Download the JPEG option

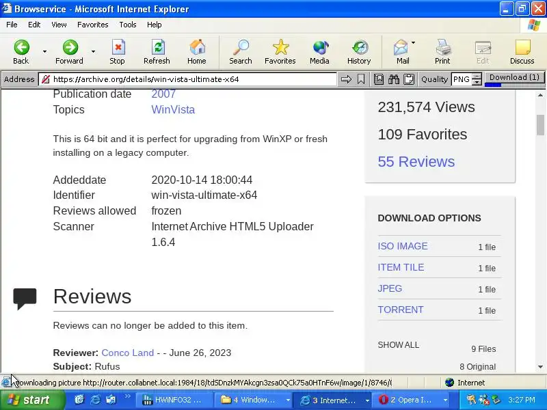click(390, 288)
